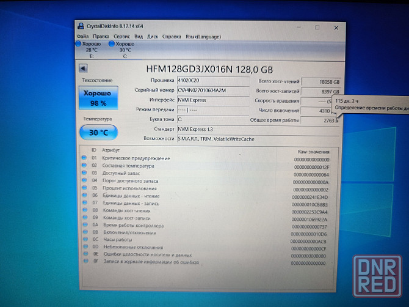The image size is (409, 307).
Task: Open the Справка menu
Action: click(x=172, y=37)
